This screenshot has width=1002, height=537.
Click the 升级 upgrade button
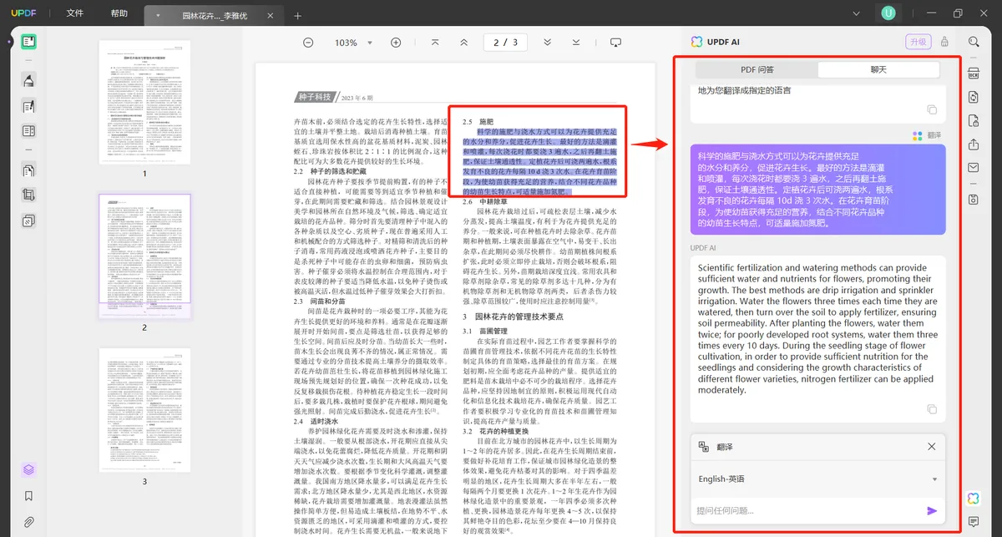click(918, 42)
